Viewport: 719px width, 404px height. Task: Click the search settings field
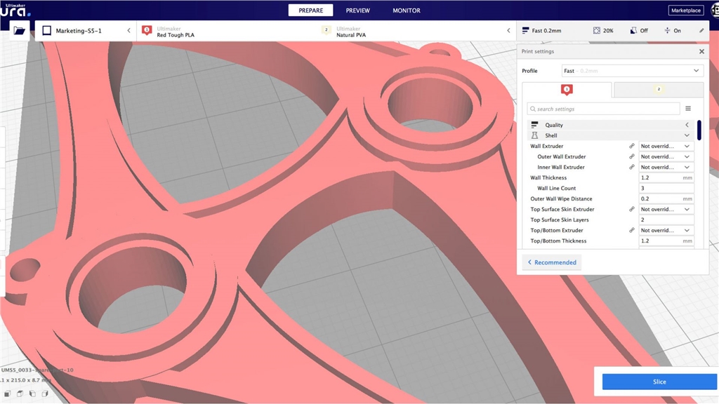604,109
